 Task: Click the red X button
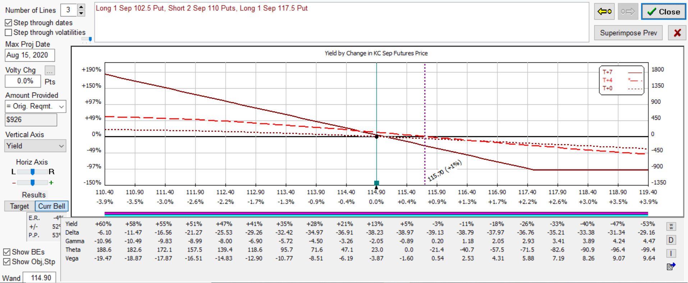pyautogui.click(x=677, y=33)
